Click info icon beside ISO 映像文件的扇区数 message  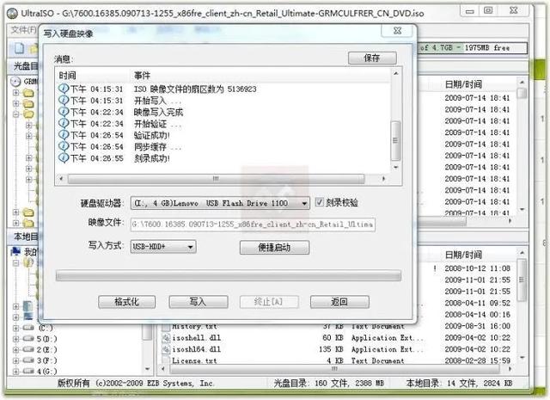tap(64, 89)
